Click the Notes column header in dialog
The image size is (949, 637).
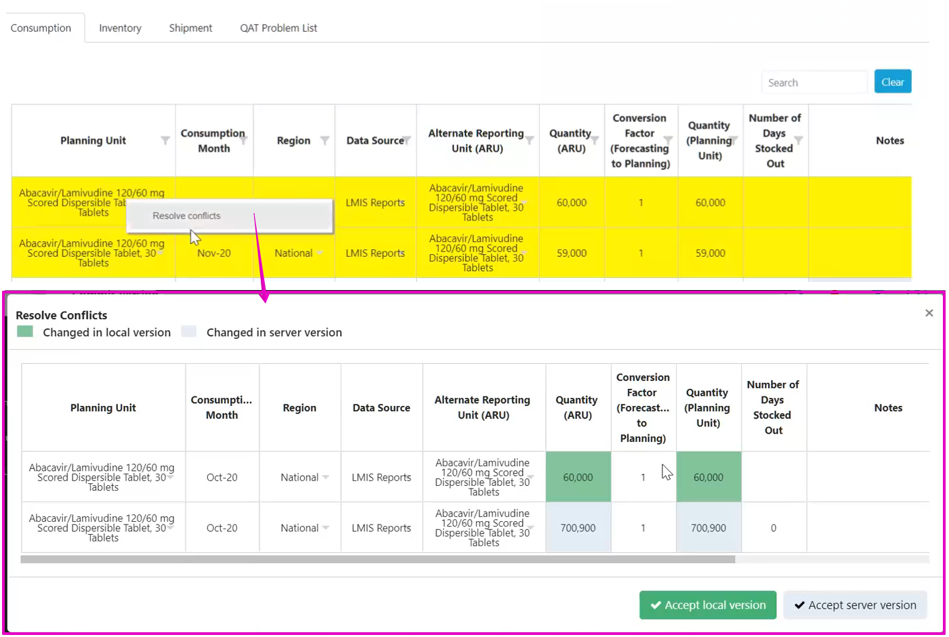tap(888, 408)
